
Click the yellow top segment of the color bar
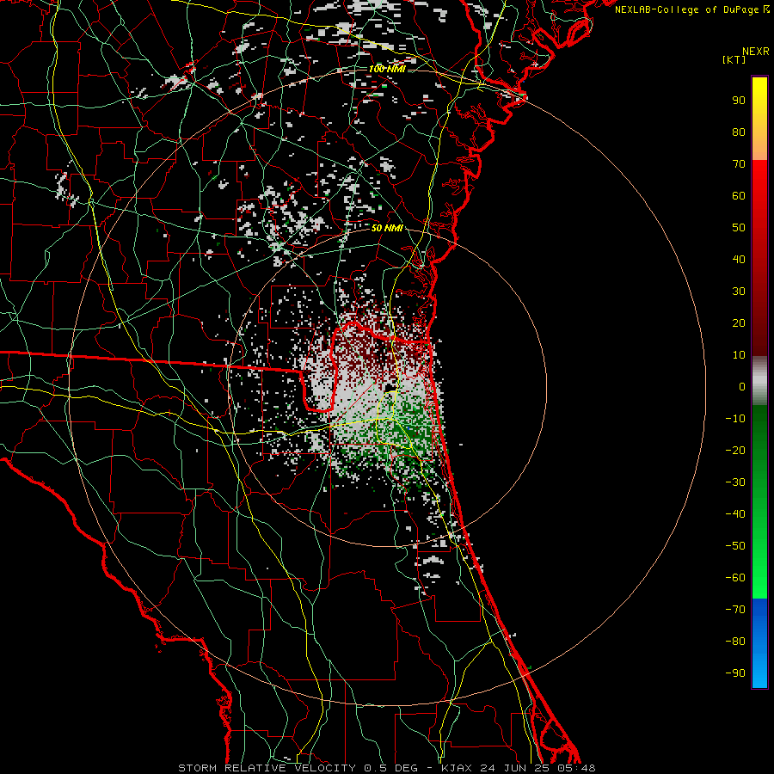(759, 119)
